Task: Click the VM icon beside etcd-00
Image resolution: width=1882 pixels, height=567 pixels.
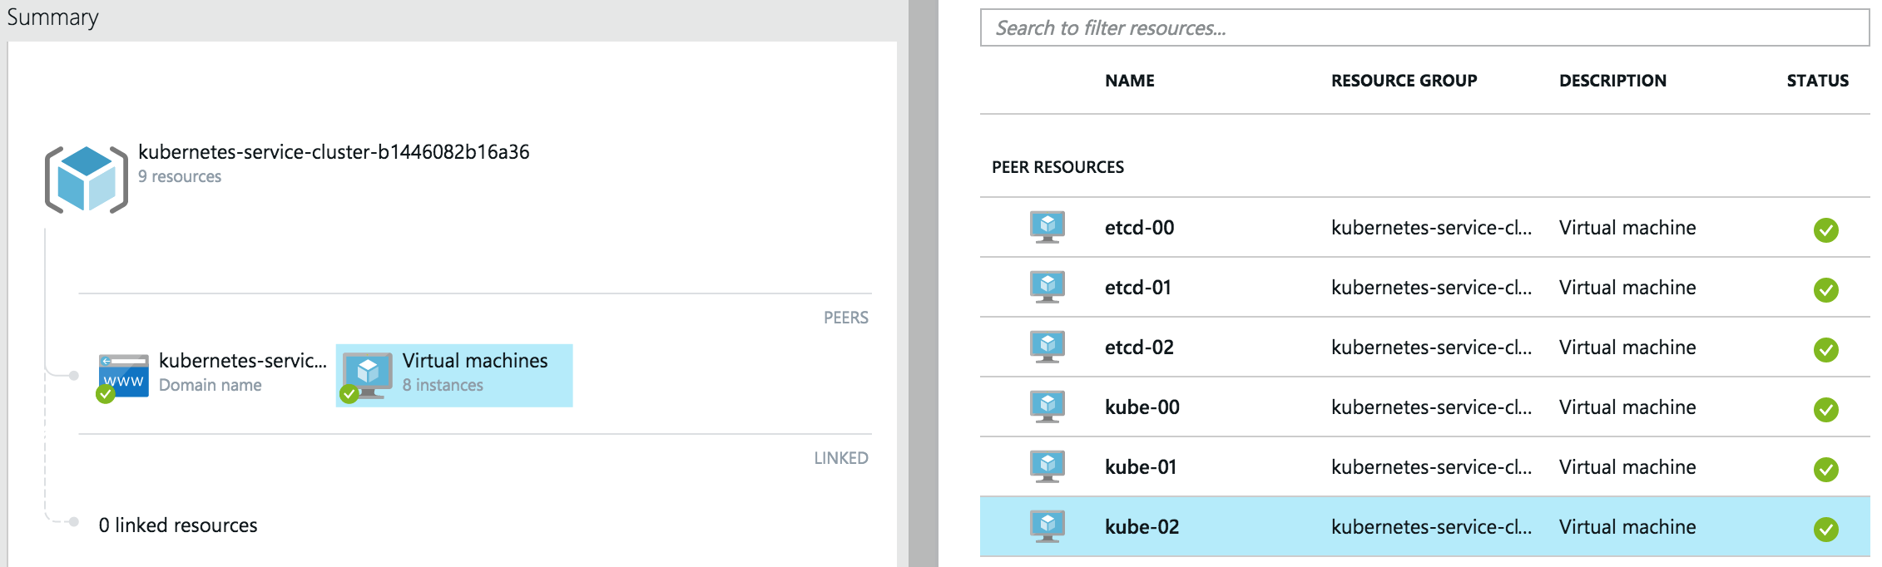Action: (x=1047, y=225)
